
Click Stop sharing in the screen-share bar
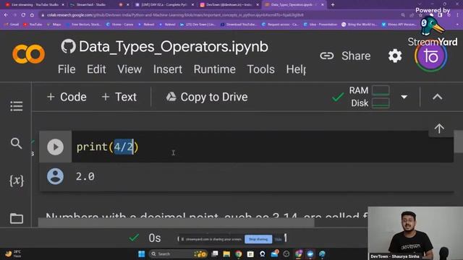258,239
